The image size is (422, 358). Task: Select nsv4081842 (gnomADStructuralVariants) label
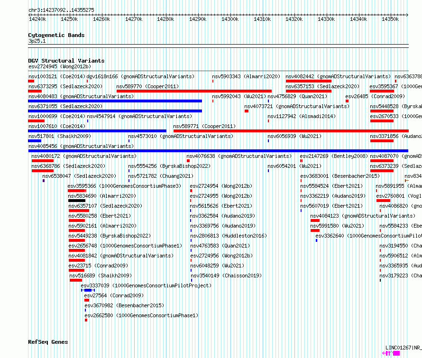(121, 256)
